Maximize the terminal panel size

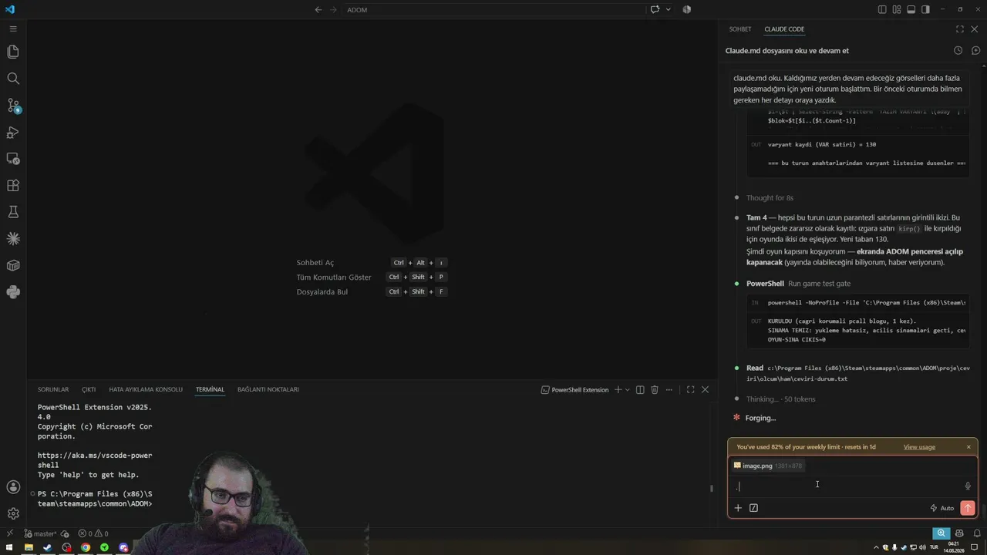[690, 390]
